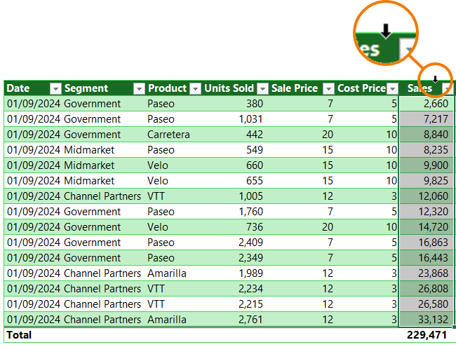Select sales cell 8,235
This screenshot has width=456, height=347.
tap(427, 150)
